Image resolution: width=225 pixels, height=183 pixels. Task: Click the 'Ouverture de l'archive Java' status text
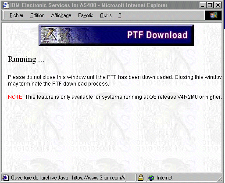point(68,178)
